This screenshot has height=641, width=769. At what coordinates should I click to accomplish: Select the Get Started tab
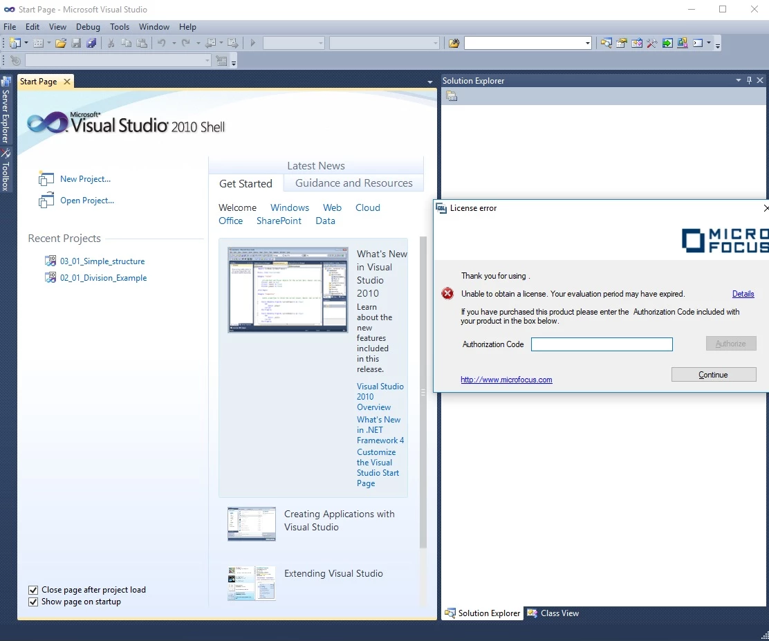[245, 183]
